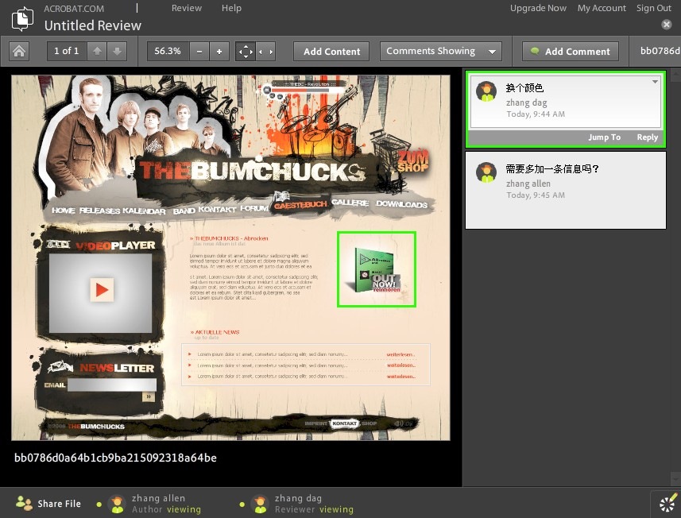The width and height of the screenshot is (681, 518).
Task: Click the Share File people icon
Action: 24,503
